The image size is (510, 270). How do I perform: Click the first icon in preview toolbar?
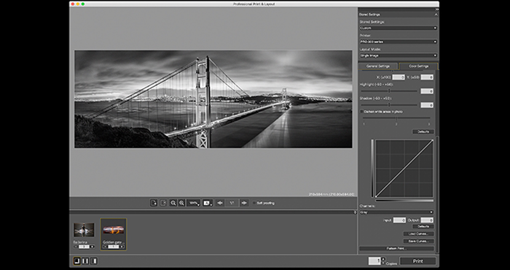154,202
